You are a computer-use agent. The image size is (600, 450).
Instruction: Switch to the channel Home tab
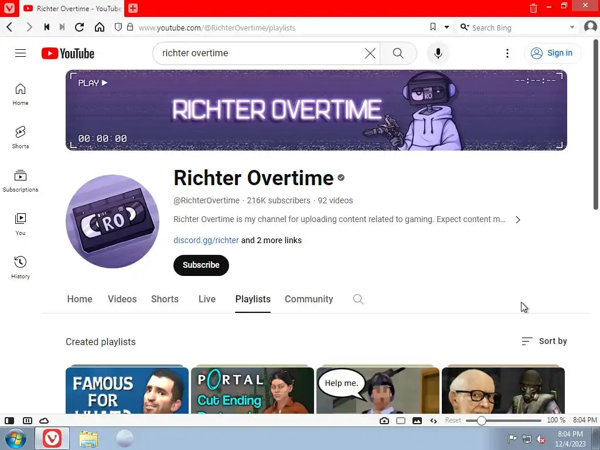80,299
